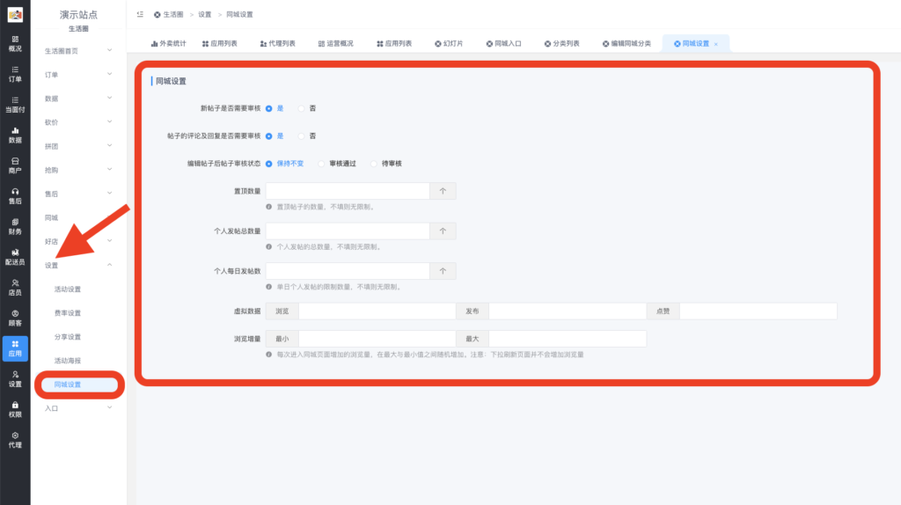The image size is (901, 505).
Task: Open 活动设置 in the settings submenu
Action: pyautogui.click(x=67, y=289)
